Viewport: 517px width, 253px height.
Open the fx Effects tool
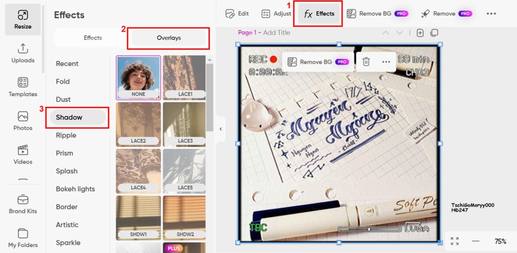pyautogui.click(x=319, y=14)
